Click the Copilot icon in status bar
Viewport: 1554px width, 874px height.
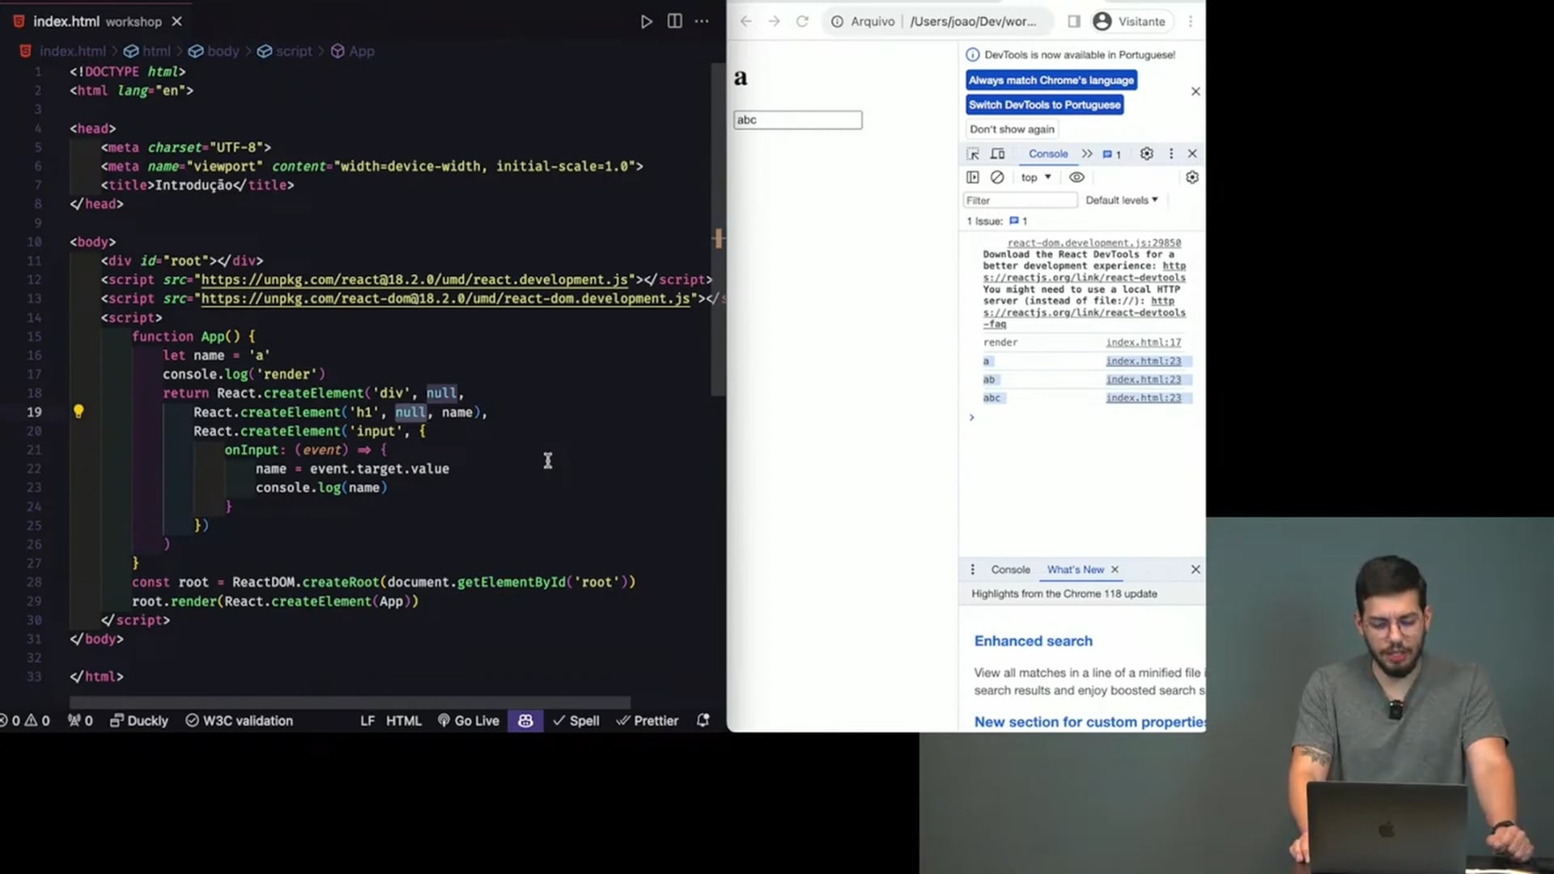pyautogui.click(x=525, y=720)
